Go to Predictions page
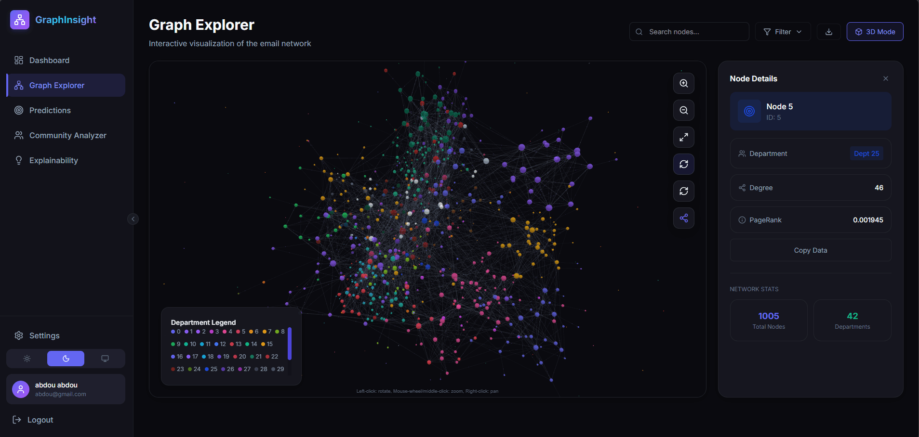This screenshot has width=919, height=437. (66, 110)
